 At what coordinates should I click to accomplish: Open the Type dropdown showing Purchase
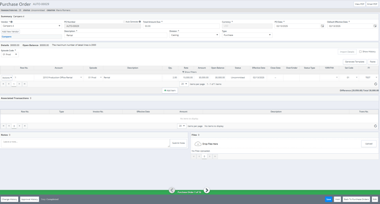click(x=247, y=35)
